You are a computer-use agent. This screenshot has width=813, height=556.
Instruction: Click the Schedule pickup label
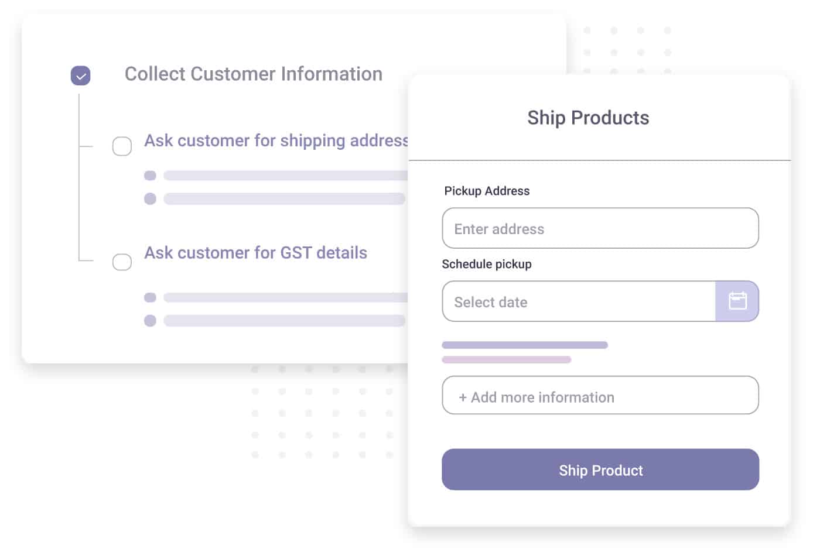tap(487, 264)
